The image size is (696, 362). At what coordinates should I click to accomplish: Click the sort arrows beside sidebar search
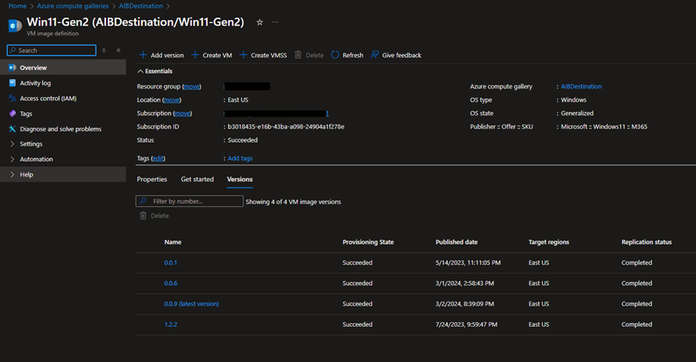pos(104,50)
